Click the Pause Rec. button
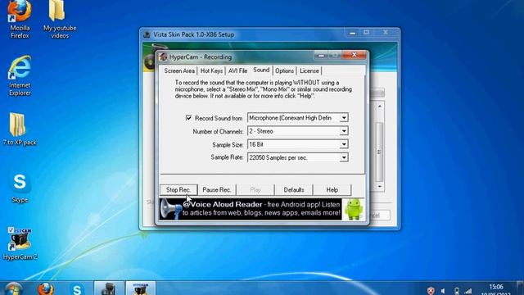524x295 pixels. (216, 189)
